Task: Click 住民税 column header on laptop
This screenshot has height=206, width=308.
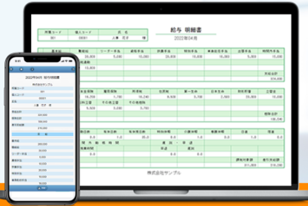Action: (x=164, y=91)
